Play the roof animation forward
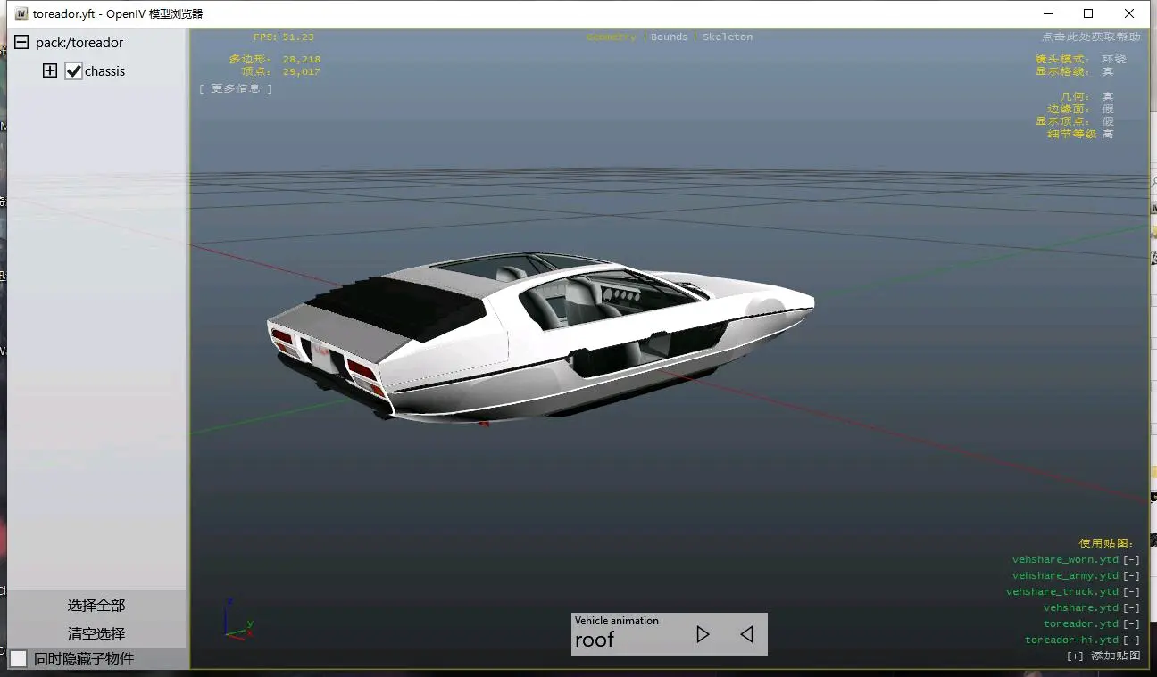The width and height of the screenshot is (1157, 677). pos(703,634)
